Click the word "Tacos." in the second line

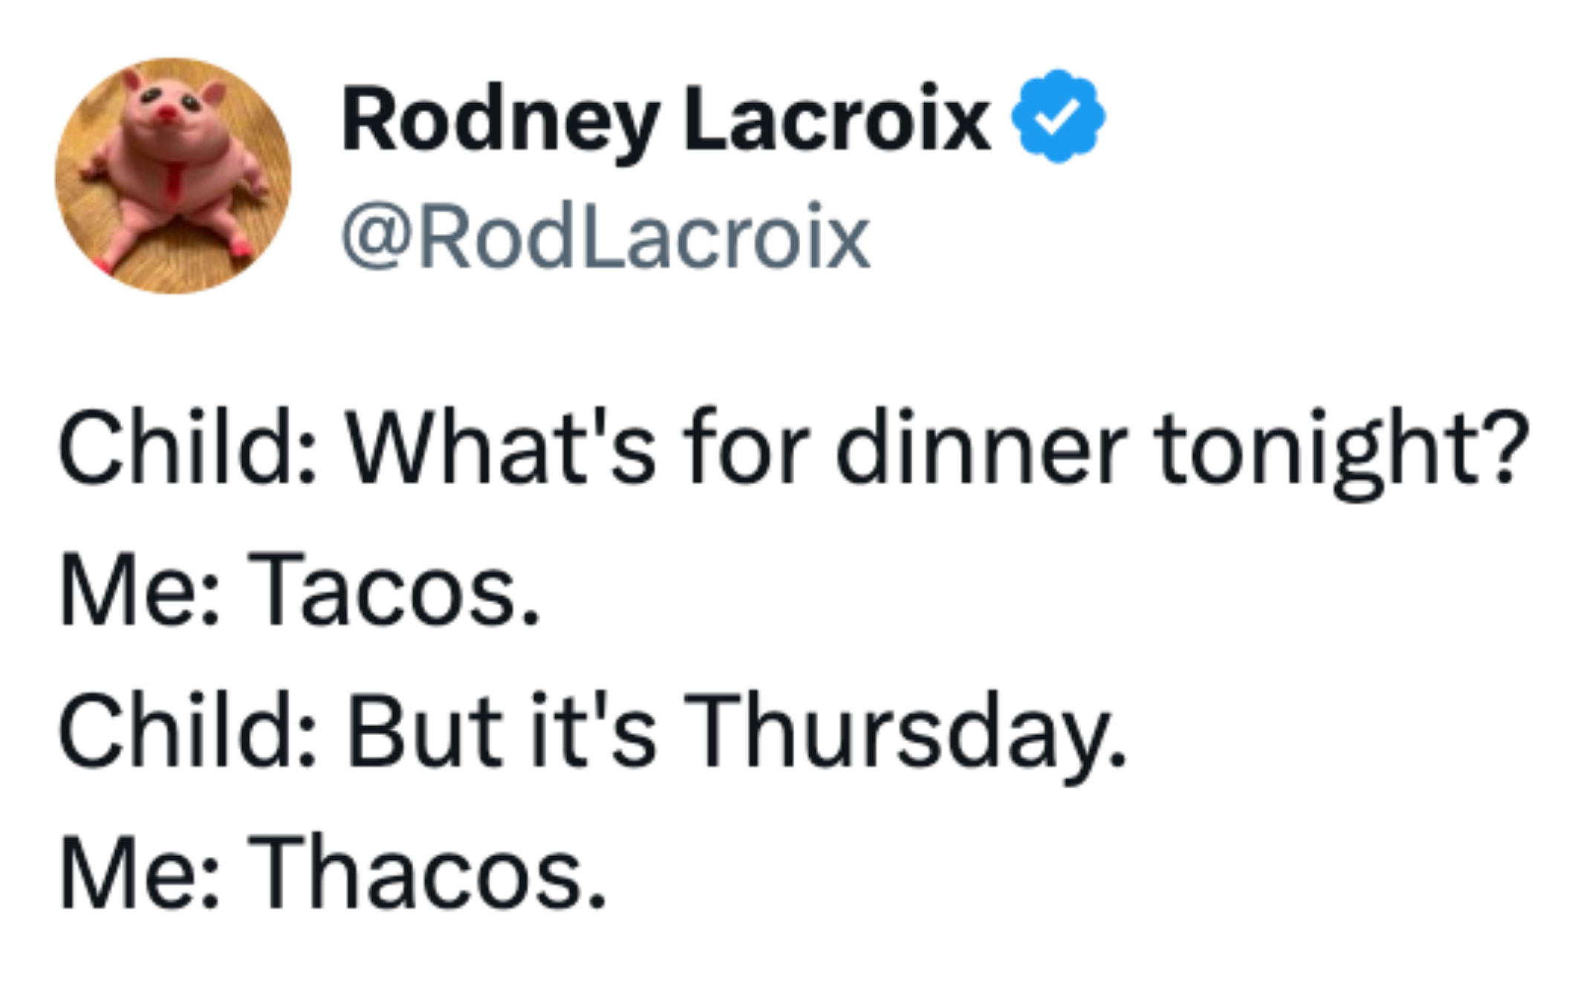click(x=392, y=591)
